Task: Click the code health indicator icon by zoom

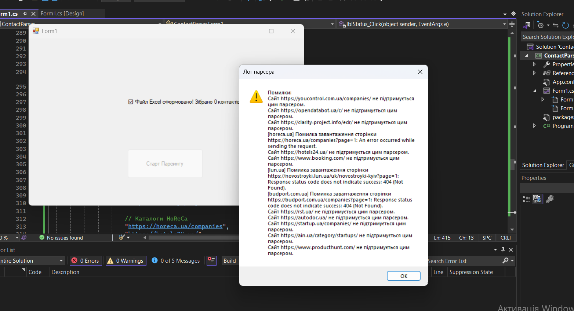Action: click(x=24, y=238)
